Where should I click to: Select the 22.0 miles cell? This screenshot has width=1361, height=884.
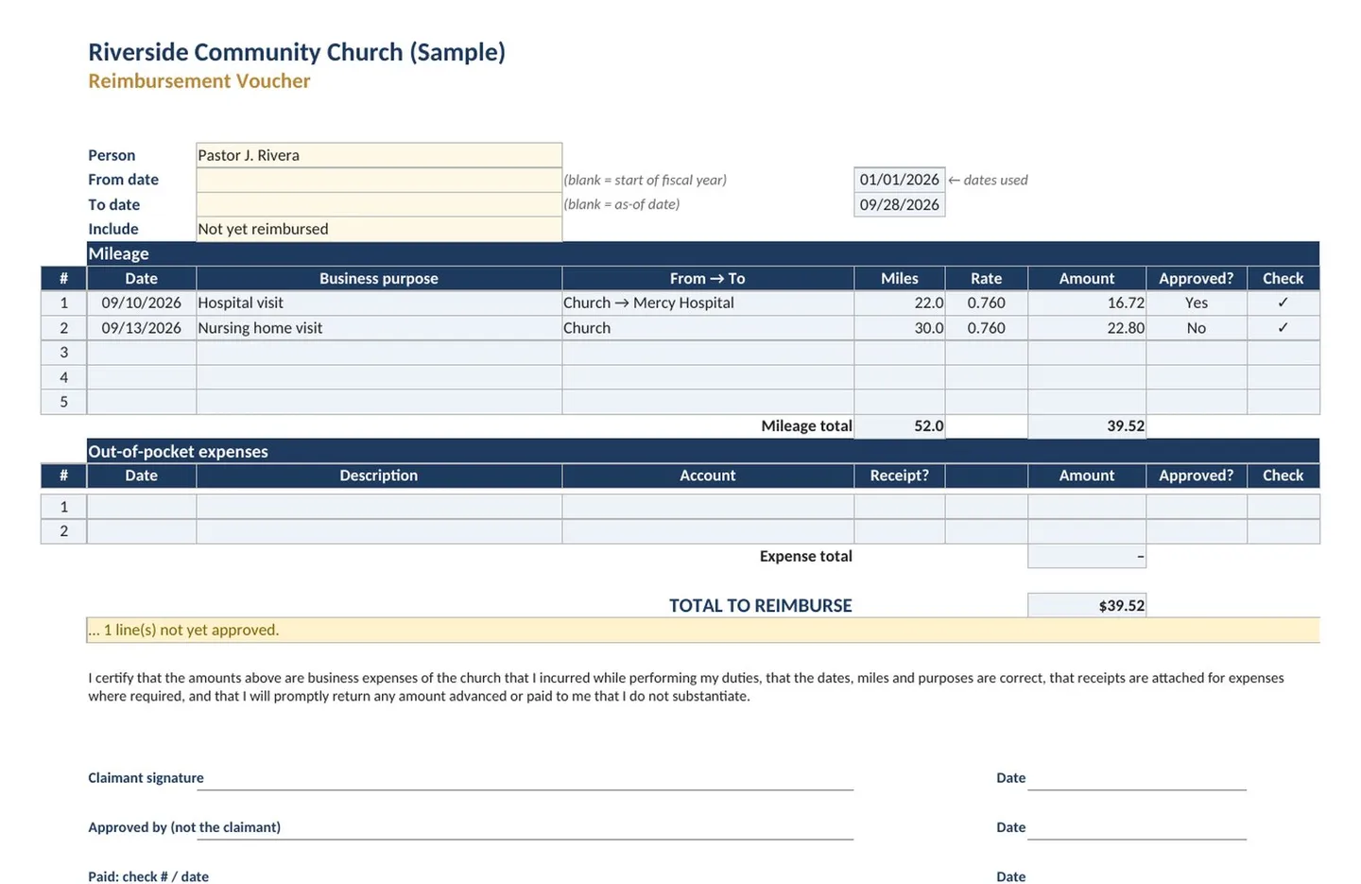tap(900, 303)
